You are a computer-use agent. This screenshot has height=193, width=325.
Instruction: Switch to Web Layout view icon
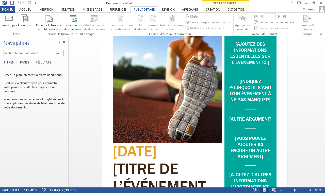pos(274,190)
